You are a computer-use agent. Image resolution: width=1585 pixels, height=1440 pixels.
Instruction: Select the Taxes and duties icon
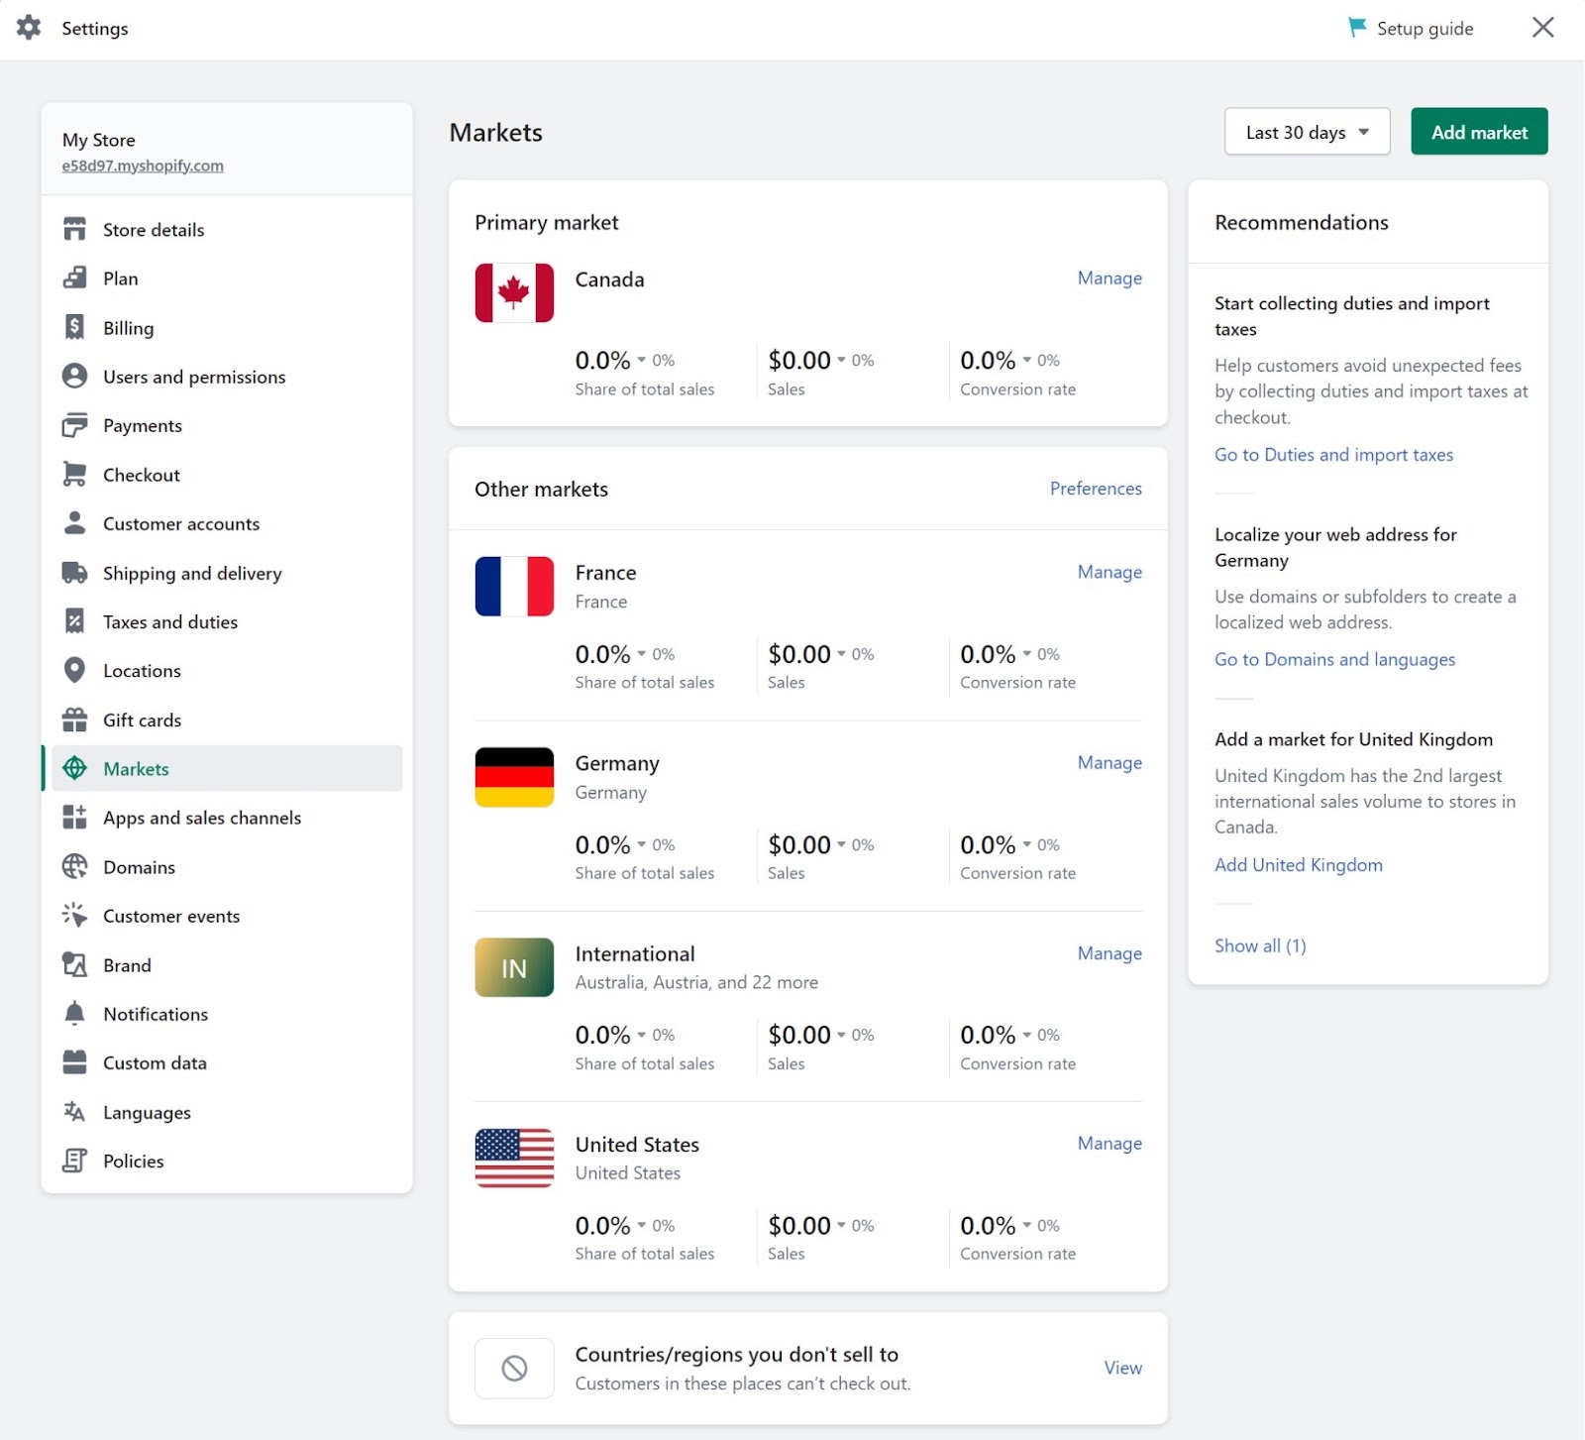[75, 621]
